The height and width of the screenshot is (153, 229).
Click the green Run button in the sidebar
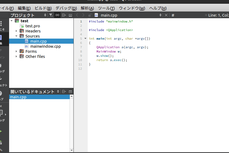(1, 131)
